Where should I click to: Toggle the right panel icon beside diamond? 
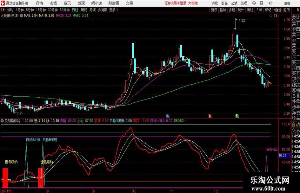click(276, 16)
